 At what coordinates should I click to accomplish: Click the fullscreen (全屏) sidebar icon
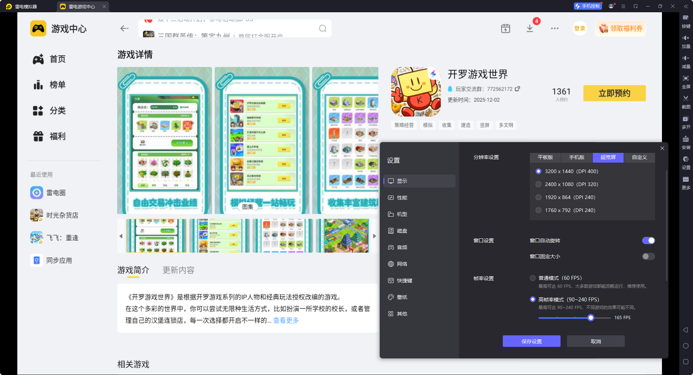pos(685,78)
